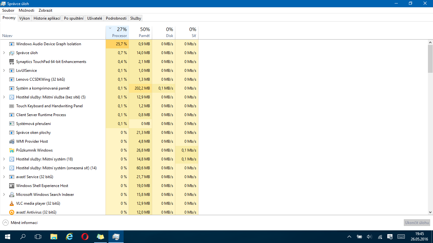Click the Systémová přerušení process icon
Viewport: 433px width, 243px height.
pyautogui.click(x=12, y=124)
